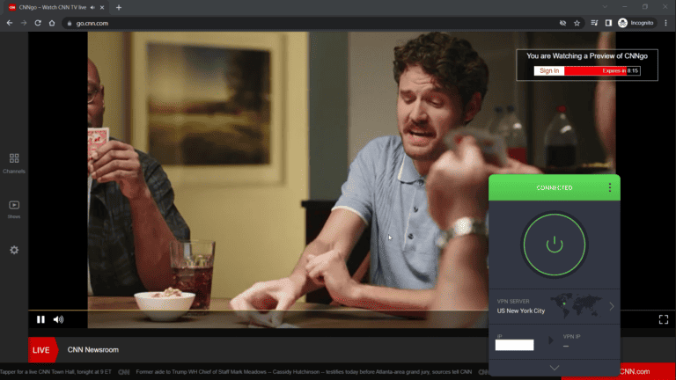Click the masked IP address field
This screenshot has height=380, width=676.
[514, 345]
